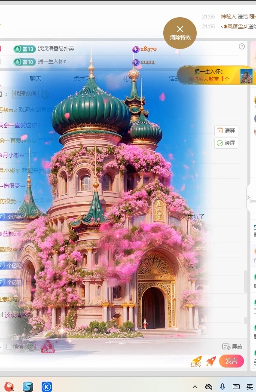This screenshot has width=256, height=392.
Task: Open the 发福利 lucky bag icon
Action: pos(48,347)
